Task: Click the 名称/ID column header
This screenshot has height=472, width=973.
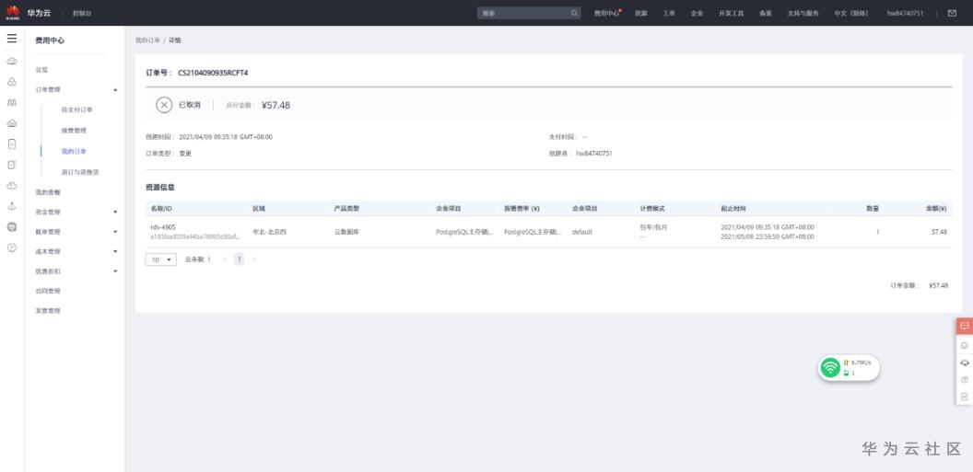Action: point(160,209)
